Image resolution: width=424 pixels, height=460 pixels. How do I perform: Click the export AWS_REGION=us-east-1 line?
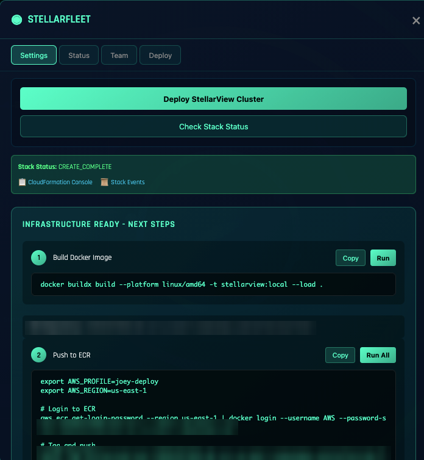coord(93,390)
